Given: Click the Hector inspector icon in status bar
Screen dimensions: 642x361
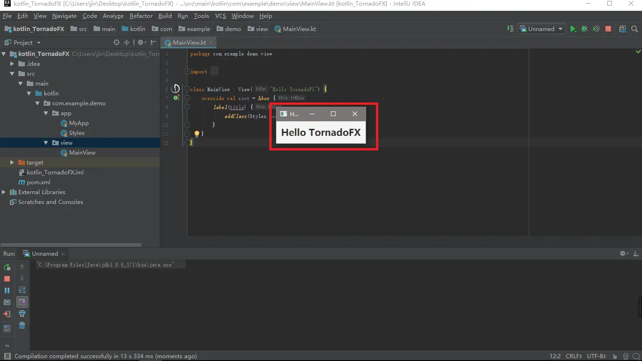Looking at the screenshot, I should click(626, 356).
